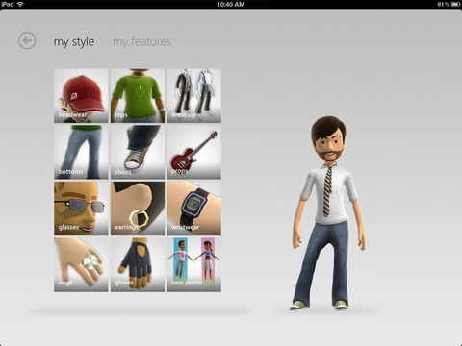The height and width of the screenshot is (346, 462).
Task: Switch to the my features tab
Action: 141,42
